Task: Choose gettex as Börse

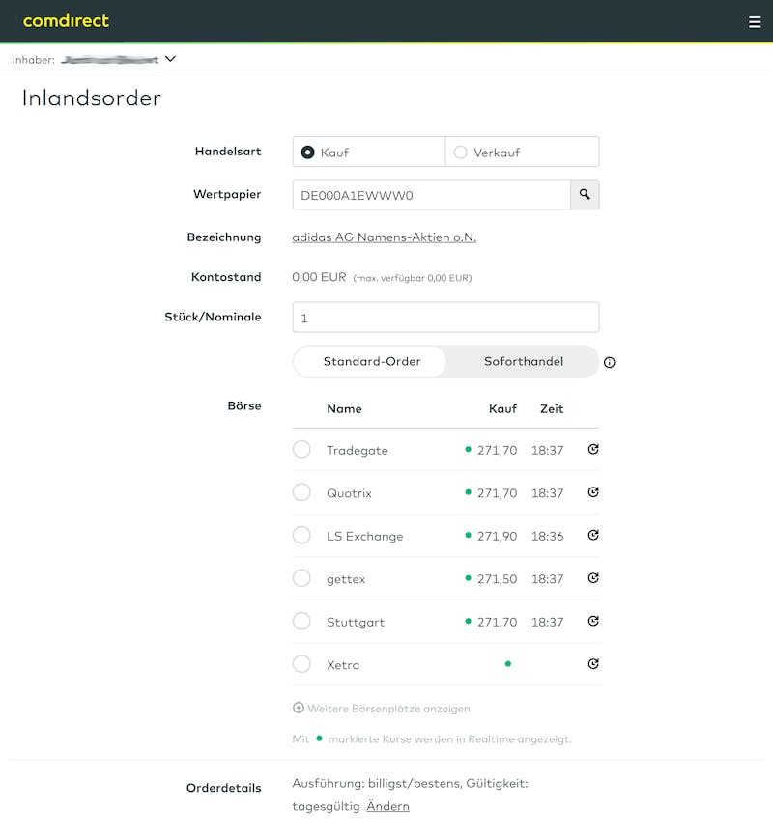Action: [x=301, y=578]
